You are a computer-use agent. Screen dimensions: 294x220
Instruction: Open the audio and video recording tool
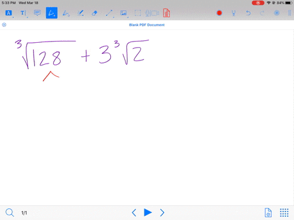pyautogui.click(x=152, y=13)
